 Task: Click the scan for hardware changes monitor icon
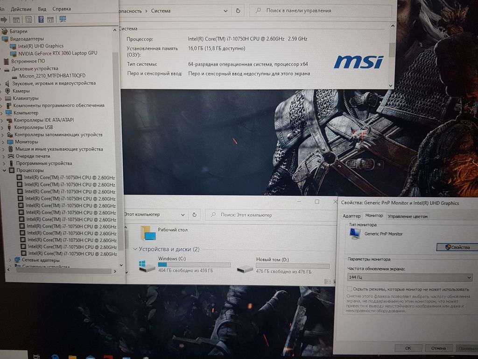(63, 19)
